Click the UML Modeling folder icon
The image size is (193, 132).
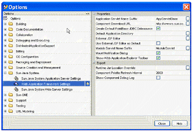11,111
